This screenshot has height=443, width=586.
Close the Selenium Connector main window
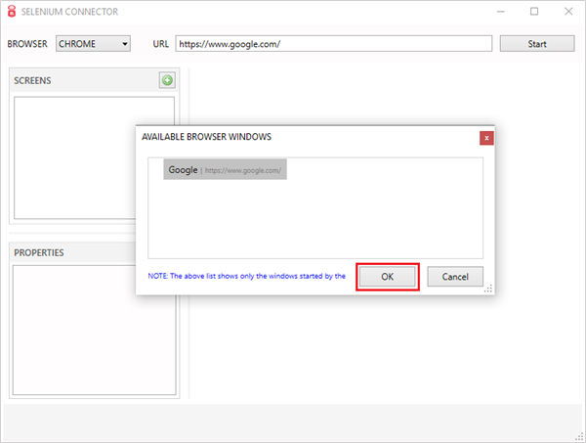tap(568, 12)
